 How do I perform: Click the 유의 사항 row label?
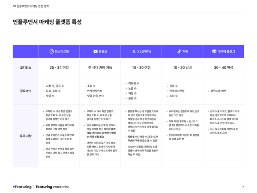(x=26, y=136)
